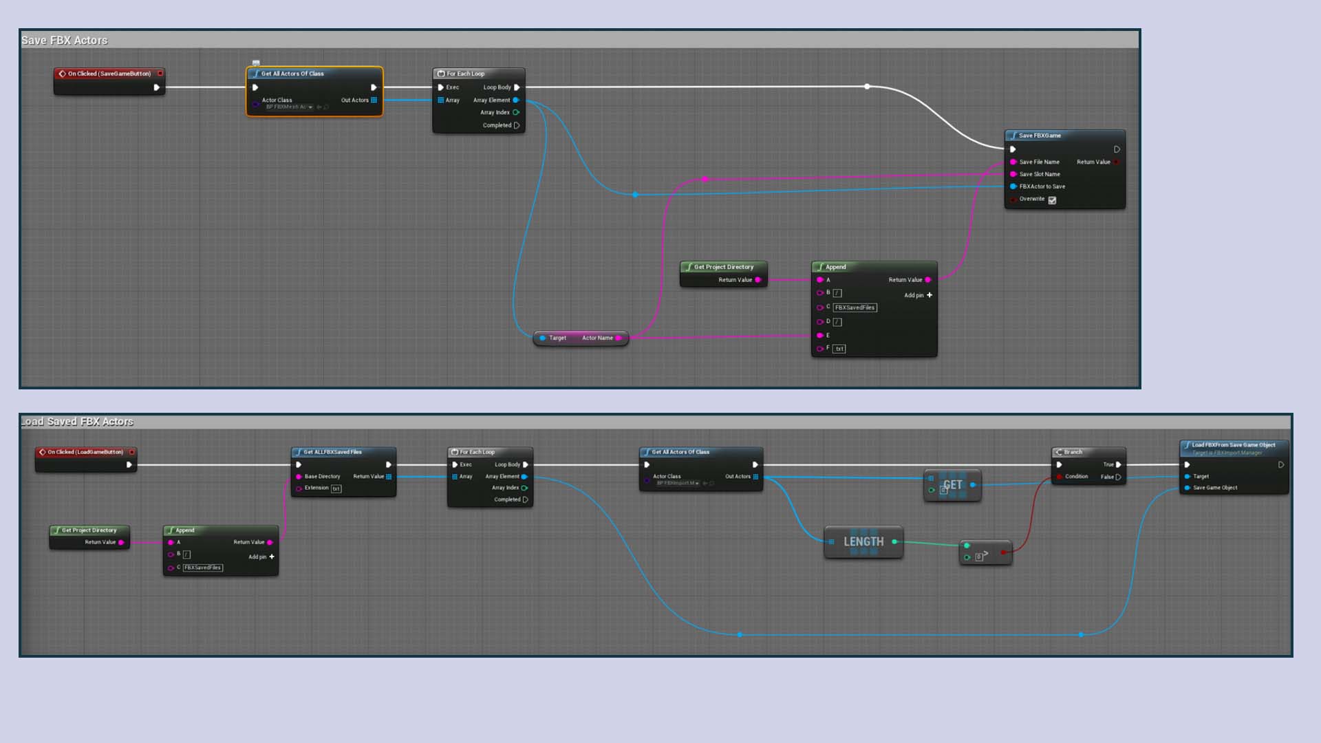
Task: Select the Save FBX Actors comment title
Action: pos(65,41)
